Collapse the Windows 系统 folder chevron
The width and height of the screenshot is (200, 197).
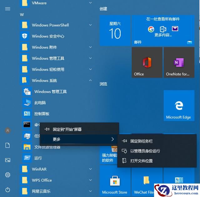[x=90, y=80]
